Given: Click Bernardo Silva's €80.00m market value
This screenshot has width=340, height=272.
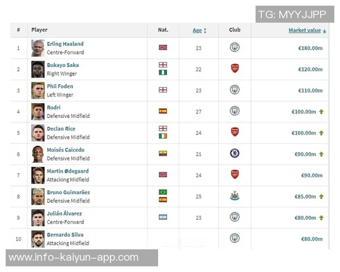Looking at the screenshot, I should [x=310, y=239].
